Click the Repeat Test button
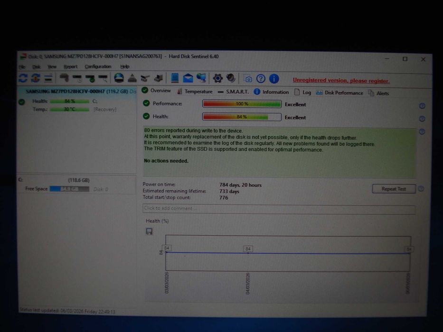 pos(394,189)
